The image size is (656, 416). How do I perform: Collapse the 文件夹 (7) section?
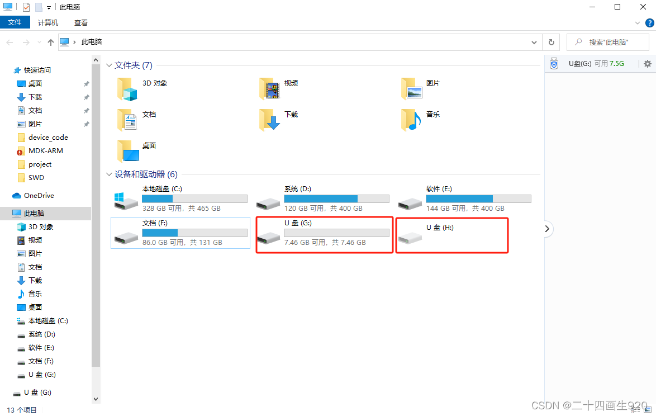tap(110, 65)
